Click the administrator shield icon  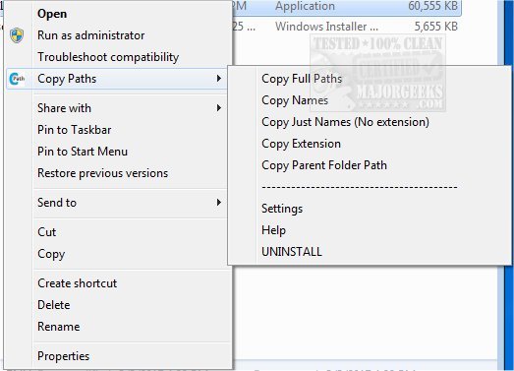click(17, 35)
